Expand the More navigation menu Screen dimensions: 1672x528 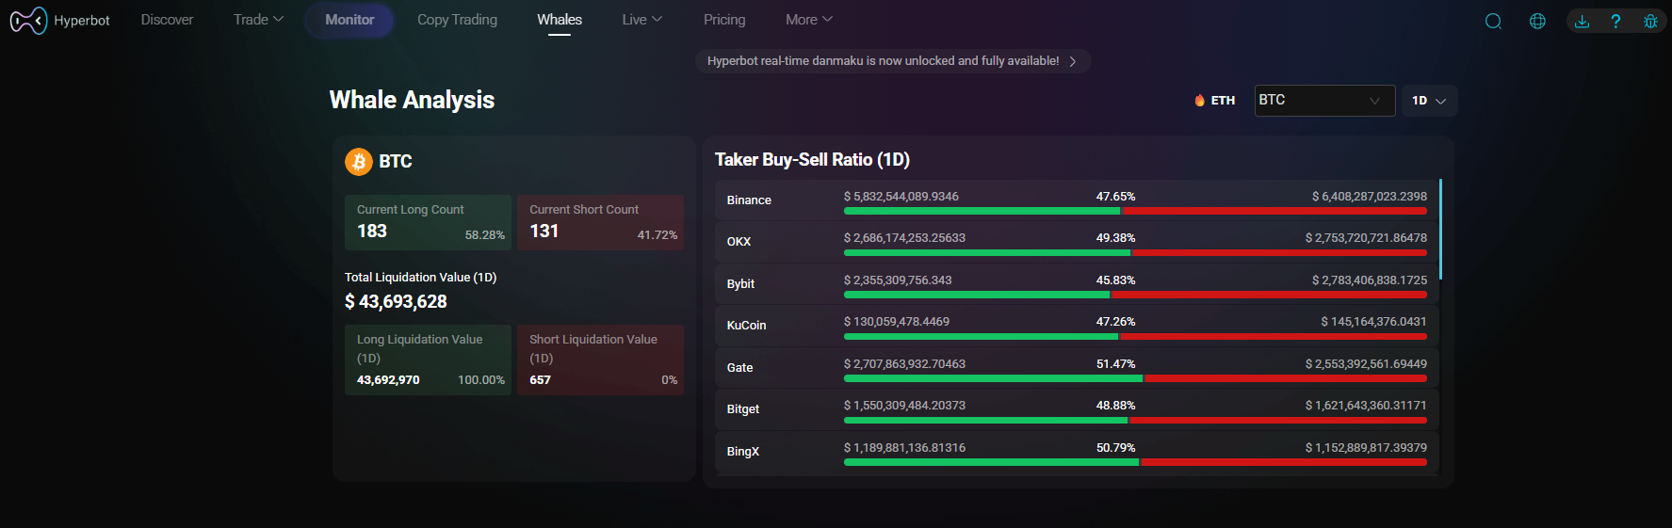tap(808, 20)
